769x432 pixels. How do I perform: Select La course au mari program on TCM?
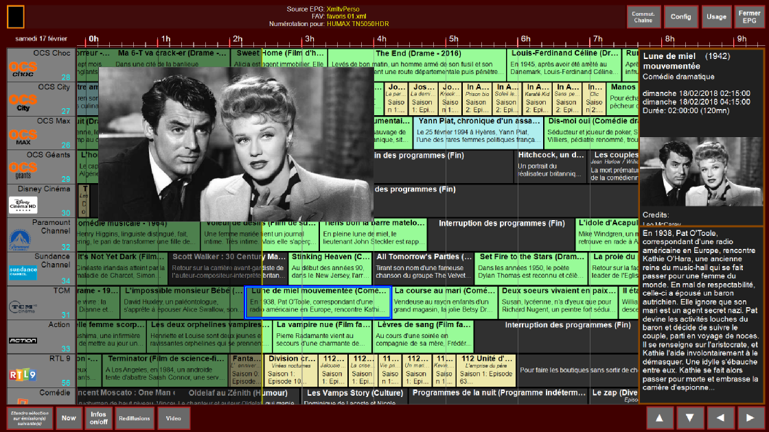click(x=444, y=302)
